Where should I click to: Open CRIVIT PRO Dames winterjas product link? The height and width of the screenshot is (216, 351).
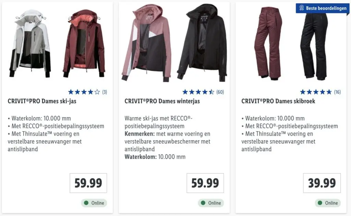[162, 101]
